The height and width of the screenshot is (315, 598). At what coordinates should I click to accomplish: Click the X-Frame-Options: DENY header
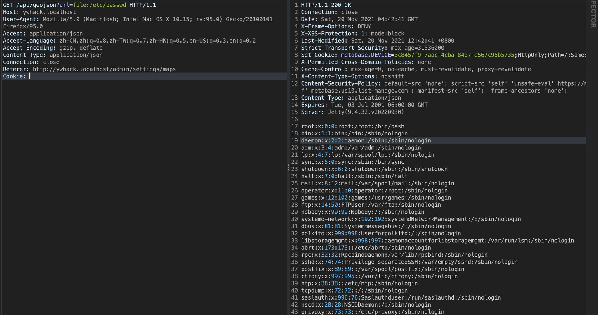tap(336, 26)
